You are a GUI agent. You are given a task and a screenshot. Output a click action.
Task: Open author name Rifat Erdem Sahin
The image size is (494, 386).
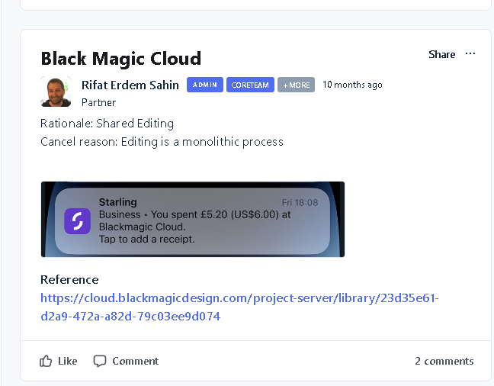coord(130,85)
